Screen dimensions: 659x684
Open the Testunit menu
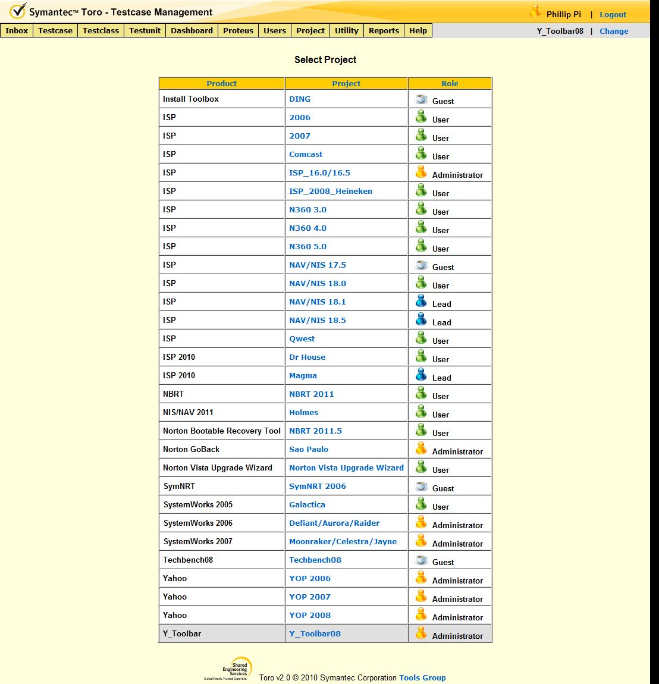pyautogui.click(x=145, y=30)
